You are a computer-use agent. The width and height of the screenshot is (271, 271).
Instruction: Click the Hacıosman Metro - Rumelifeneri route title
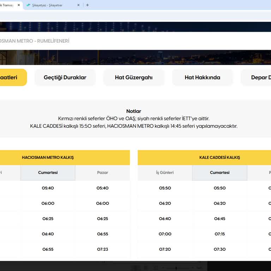(x=35, y=41)
